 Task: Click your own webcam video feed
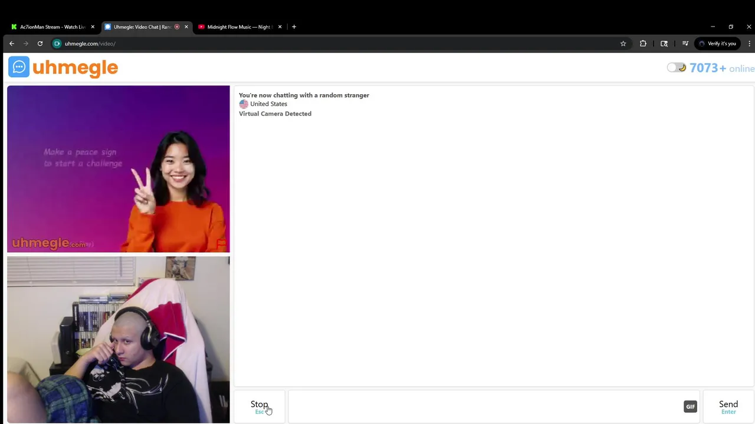pos(119,340)
